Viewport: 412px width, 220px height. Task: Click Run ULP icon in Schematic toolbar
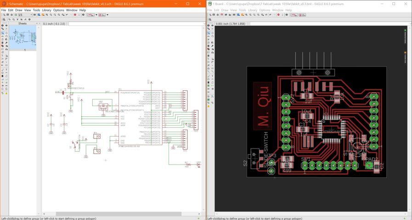(43, 15)
